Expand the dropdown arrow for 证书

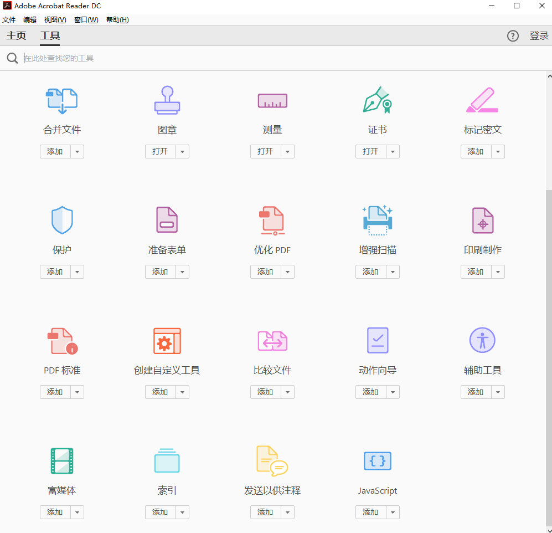(393, 152)
